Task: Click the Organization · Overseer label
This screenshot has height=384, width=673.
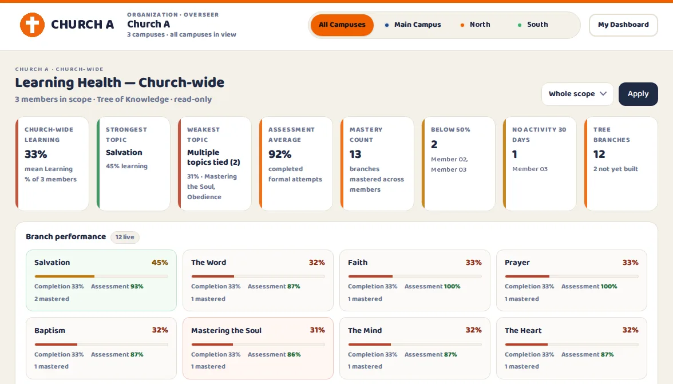Action: 173,14
